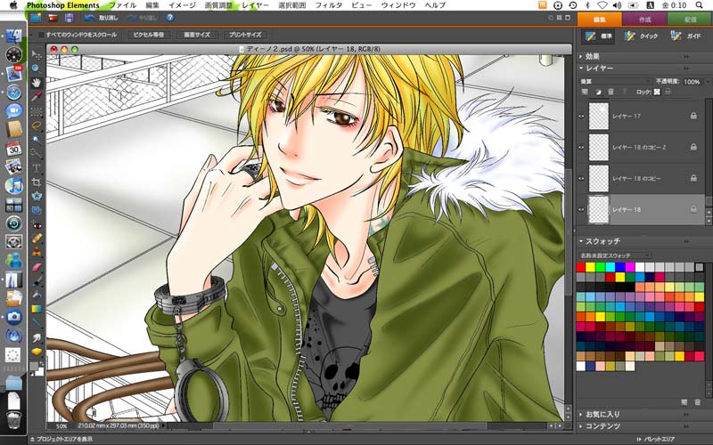Hide the レイヤー 18 のコピー 2 layer
Image resolution: width=713 pixels, height=445 pixels.
(x=582, y=147)
